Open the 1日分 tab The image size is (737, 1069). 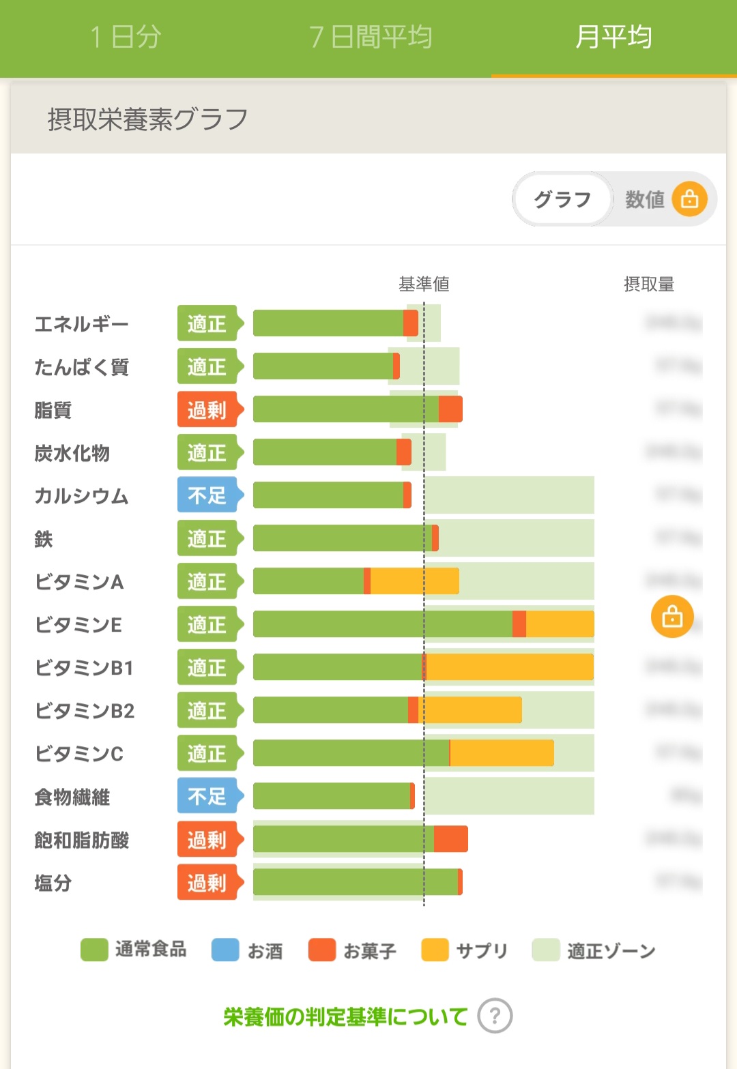126,37
